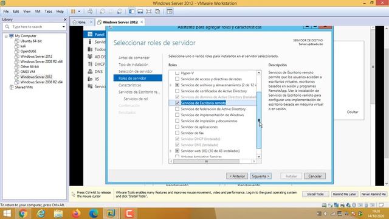Open DNS in Server Manager sidebar

tap(95, 72)
